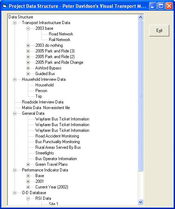Screen dimensions: 175x209
Task: Click the Exit button
Action: 159,30
